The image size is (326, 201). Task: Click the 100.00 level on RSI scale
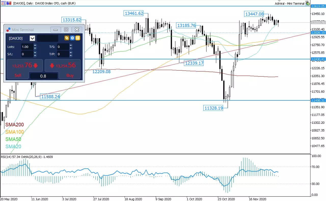pos(317,156)
